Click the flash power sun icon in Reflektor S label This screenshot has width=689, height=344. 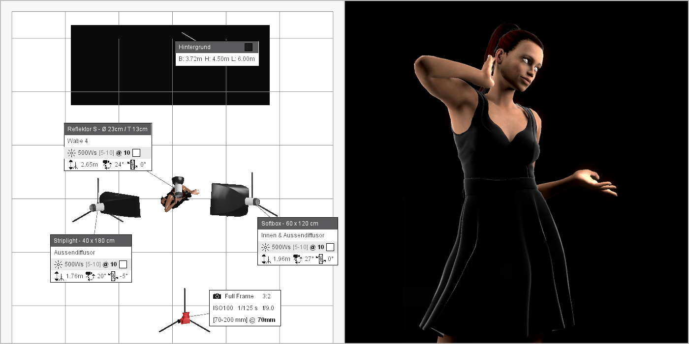click(x=72, y=153)
